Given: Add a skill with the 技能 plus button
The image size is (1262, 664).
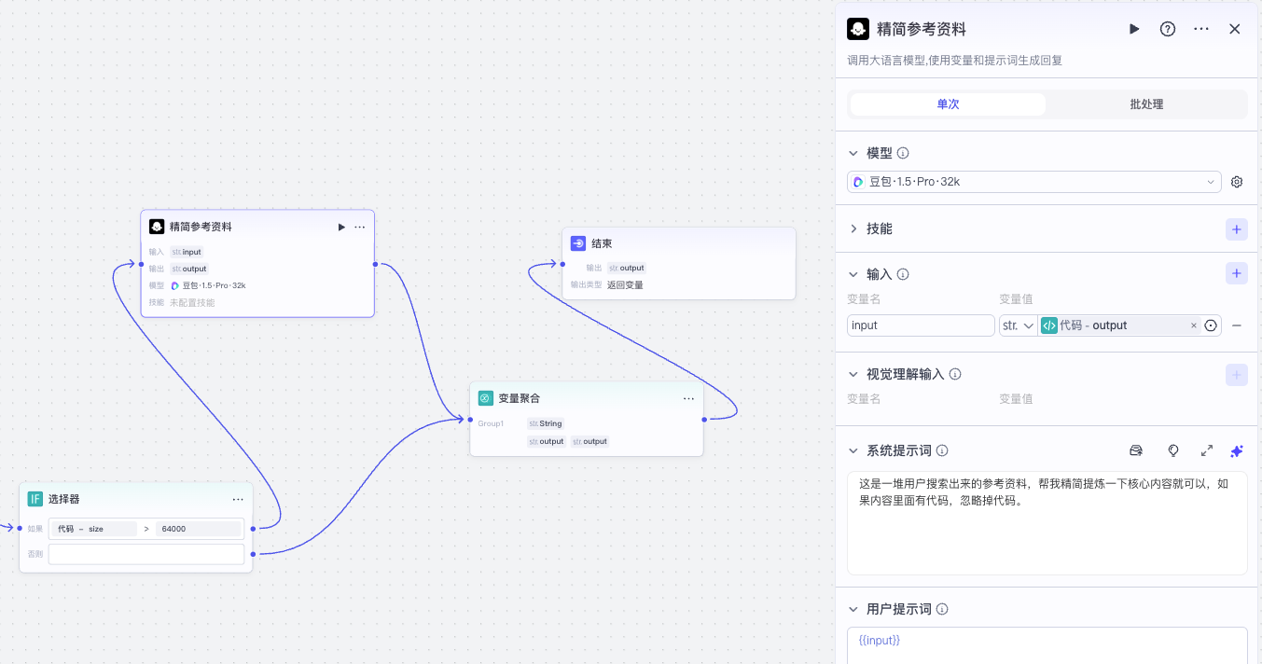Looking at the screenshot, I should (x=1236, y=228).
